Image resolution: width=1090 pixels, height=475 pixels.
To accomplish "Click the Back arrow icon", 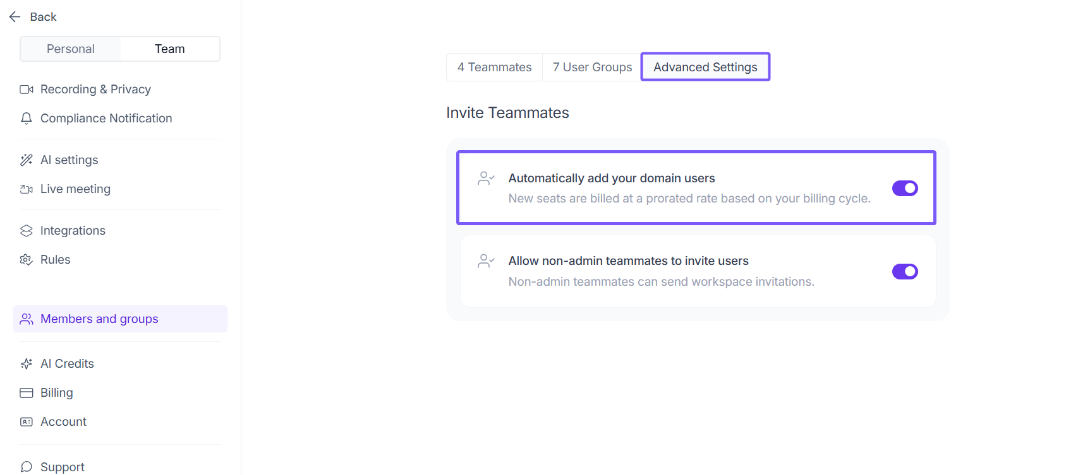I will [15, 17].
